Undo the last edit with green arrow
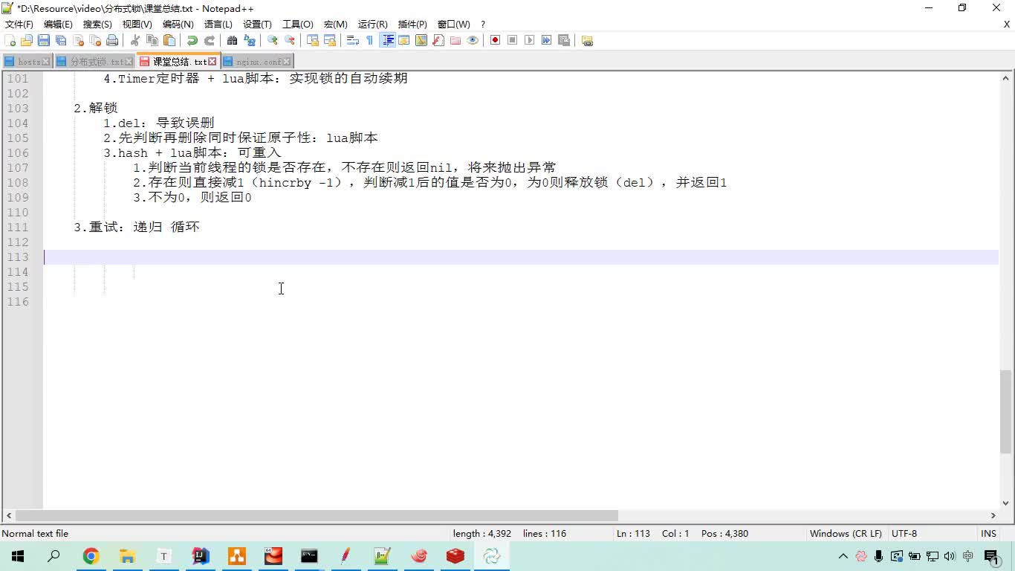The width and height of the screenshot is (1015, 571). 192,40
